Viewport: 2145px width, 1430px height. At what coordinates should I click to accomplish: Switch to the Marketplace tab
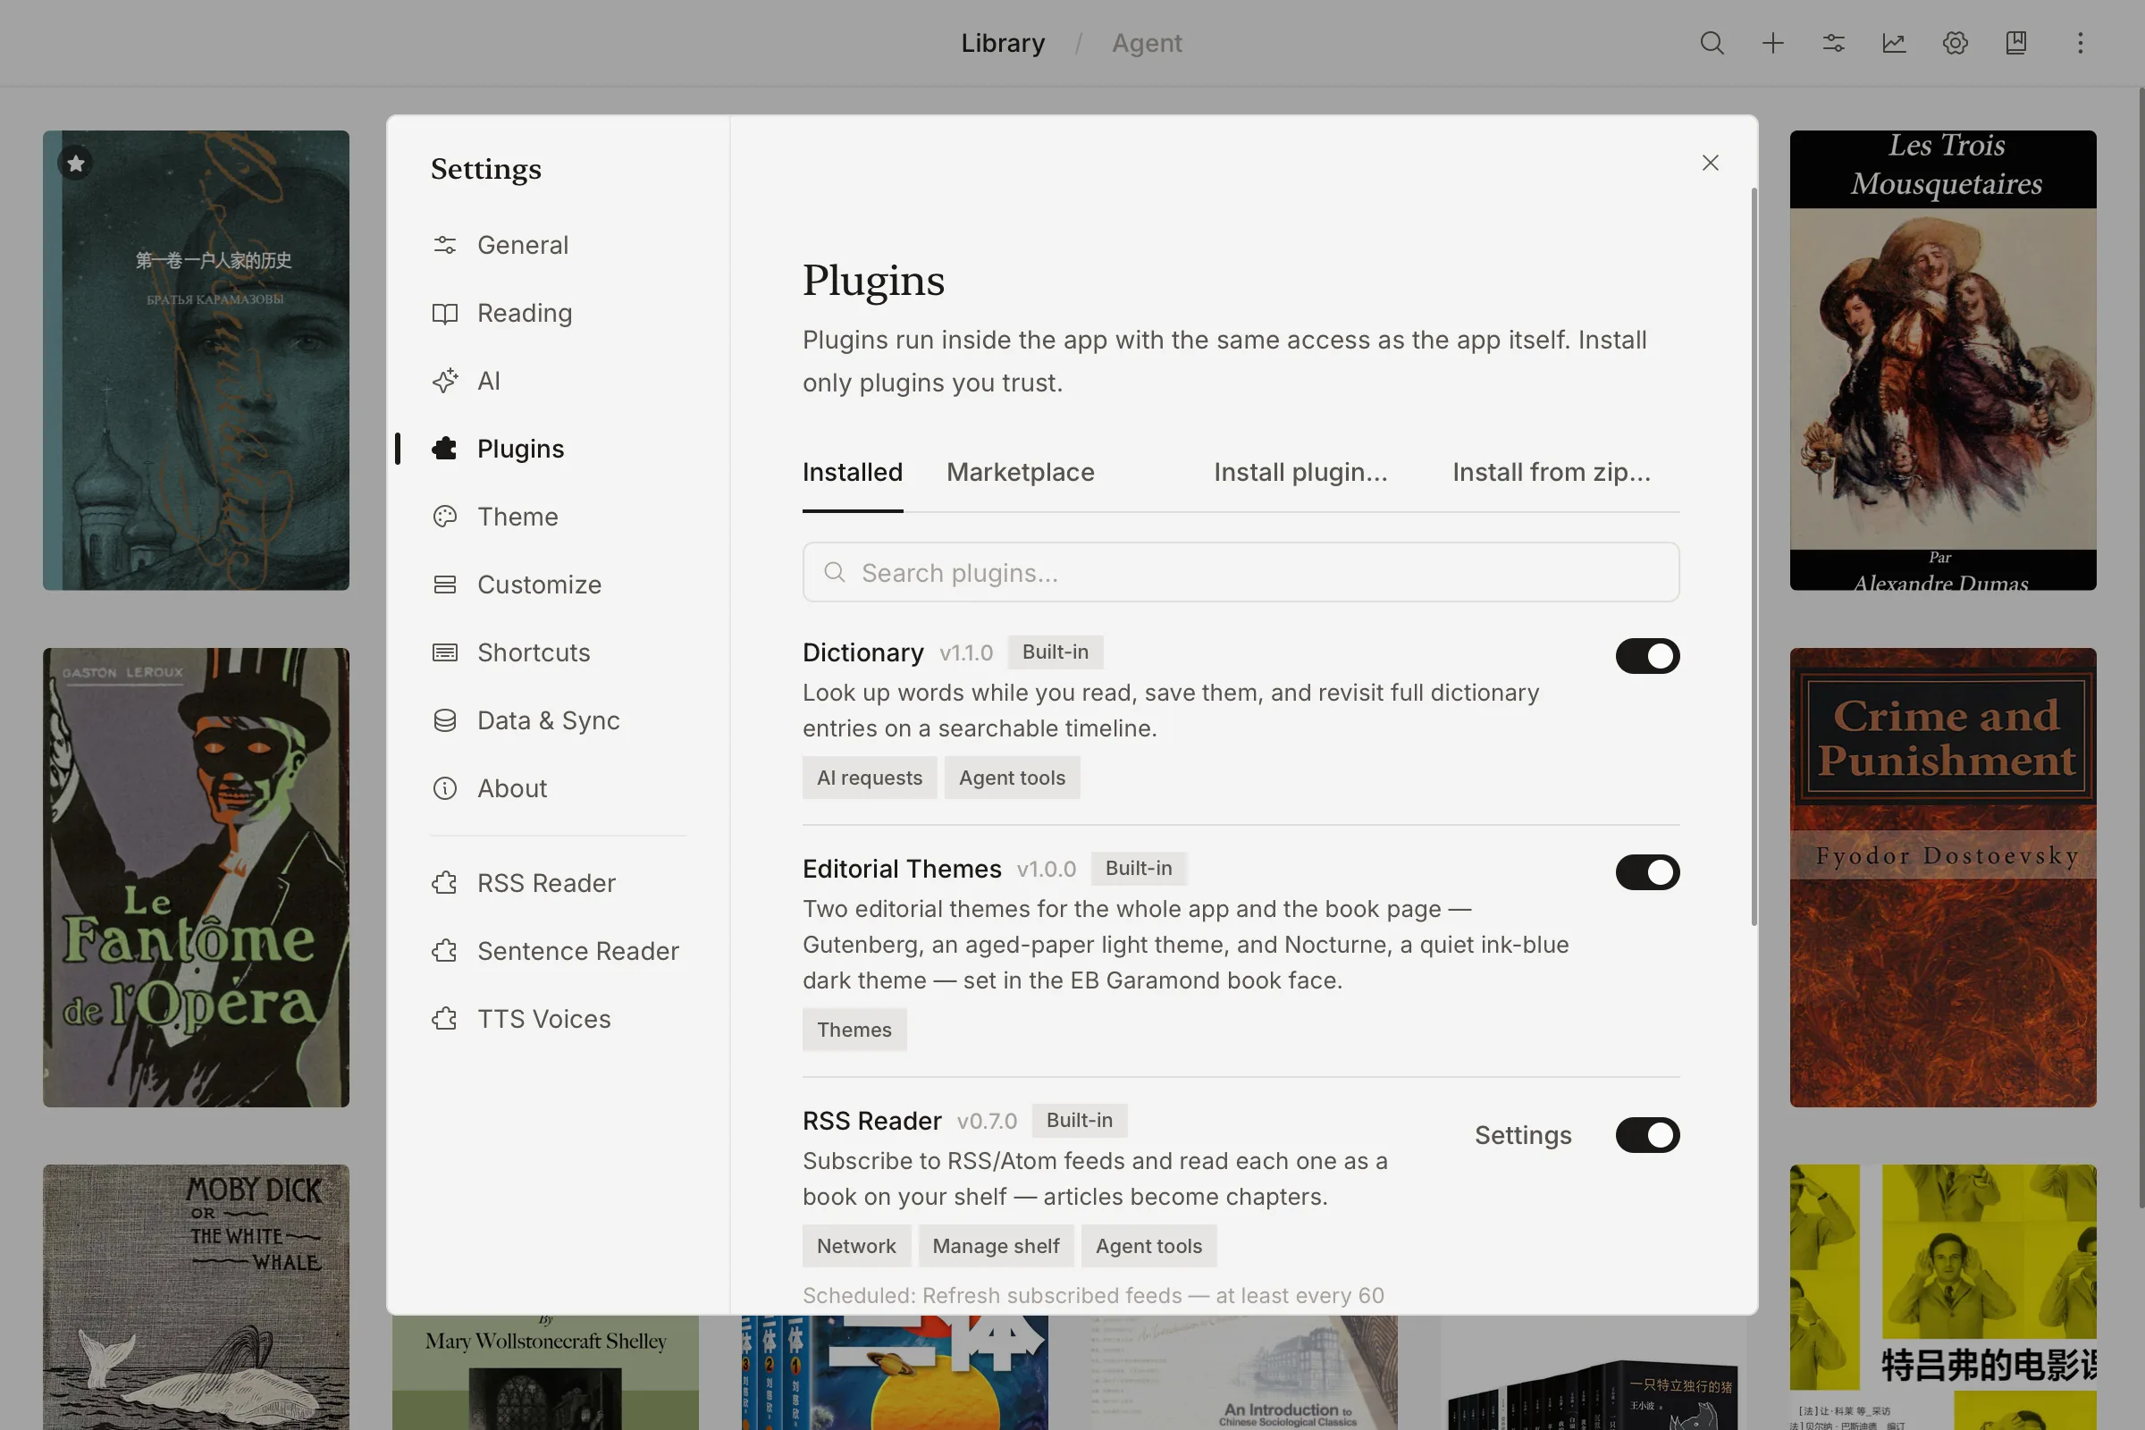tap(1021, 473)
